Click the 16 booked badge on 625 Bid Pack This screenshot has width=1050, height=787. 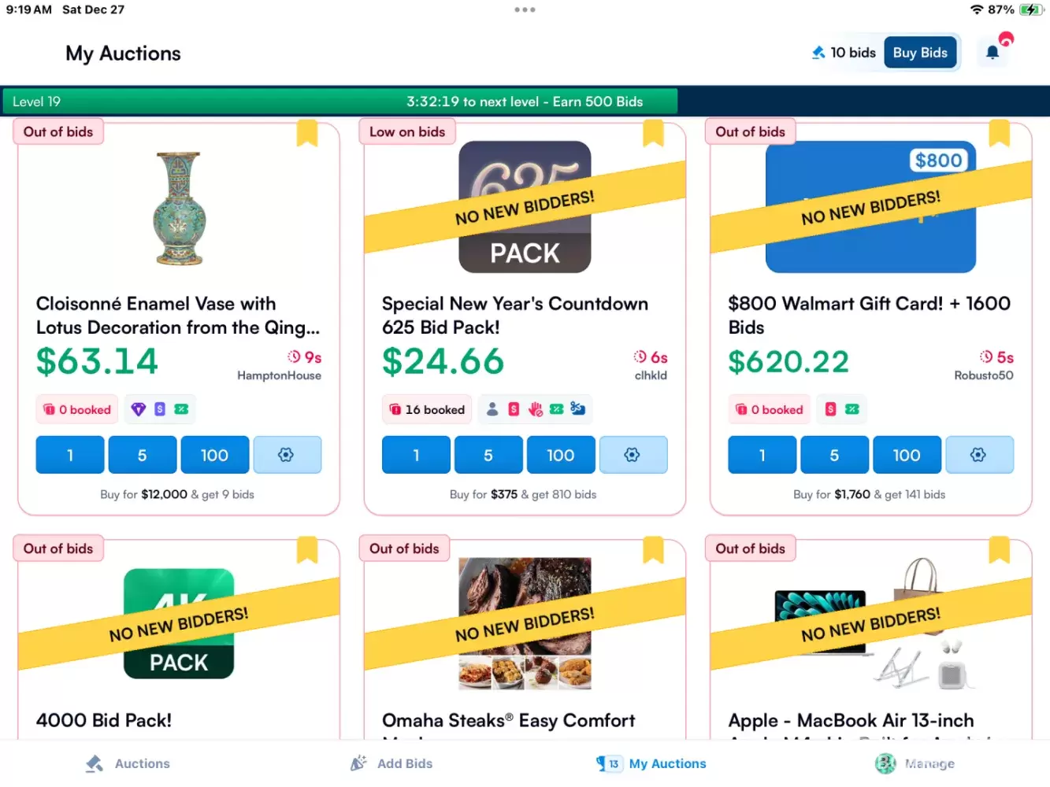(427, 409)
